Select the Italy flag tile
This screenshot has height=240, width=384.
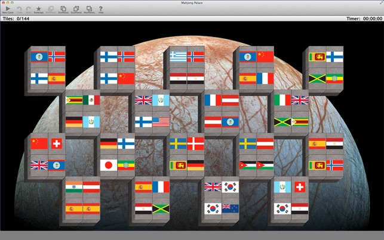tap(282, 100)
